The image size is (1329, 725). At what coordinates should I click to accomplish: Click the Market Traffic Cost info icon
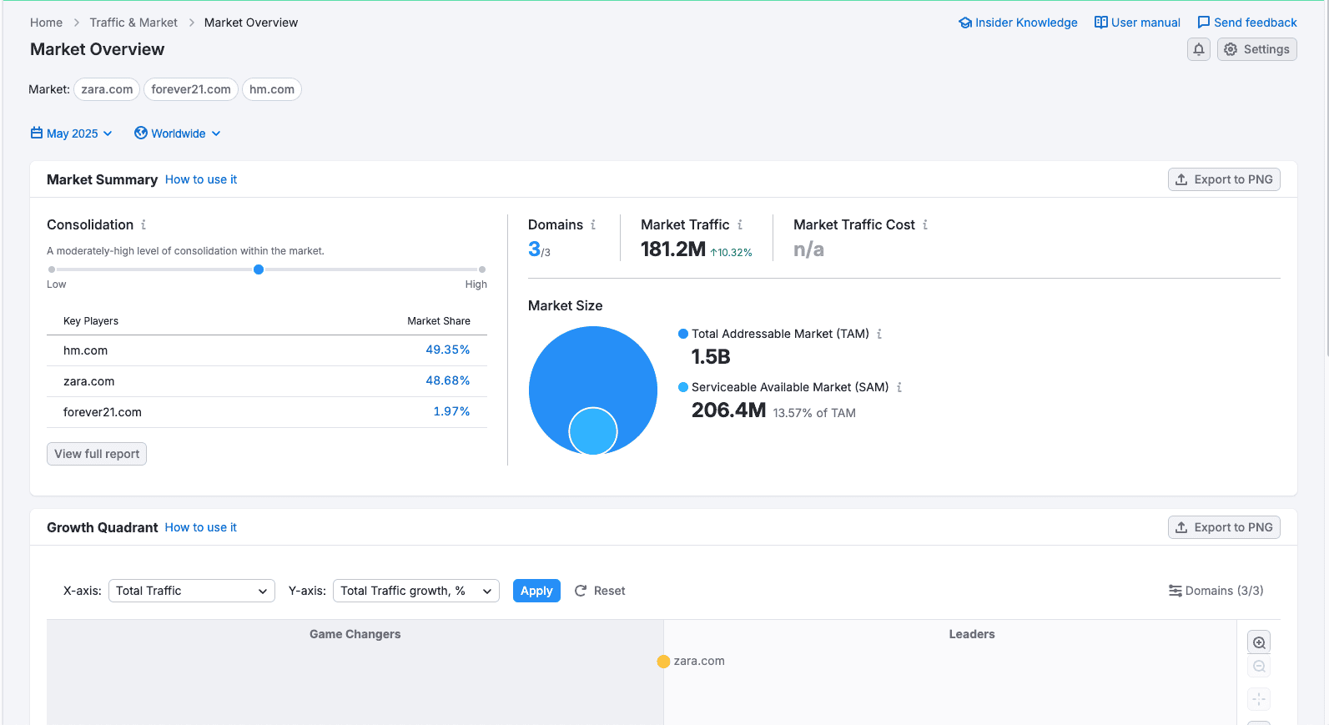pos(925,224)
